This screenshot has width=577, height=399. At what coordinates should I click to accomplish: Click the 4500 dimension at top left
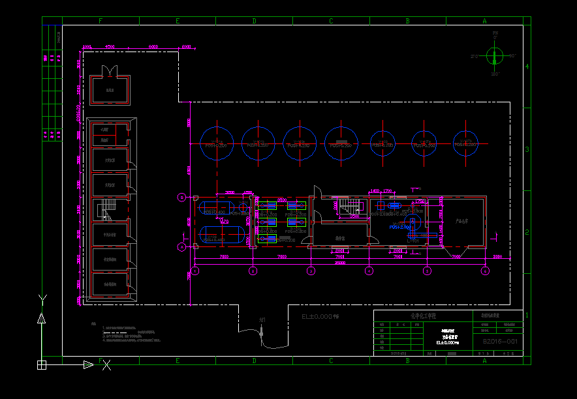110,47
